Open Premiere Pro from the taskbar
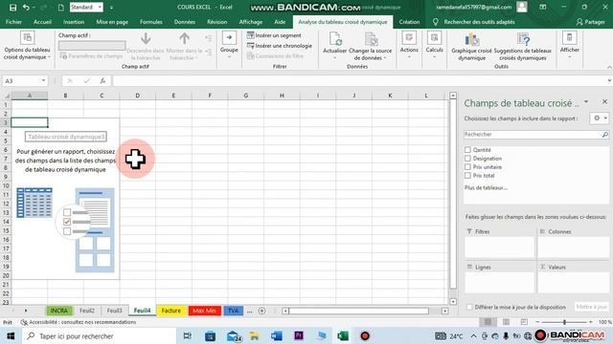The height and width of the screenshot is (344, 613). pyautogui.click(x=299, y=335)
